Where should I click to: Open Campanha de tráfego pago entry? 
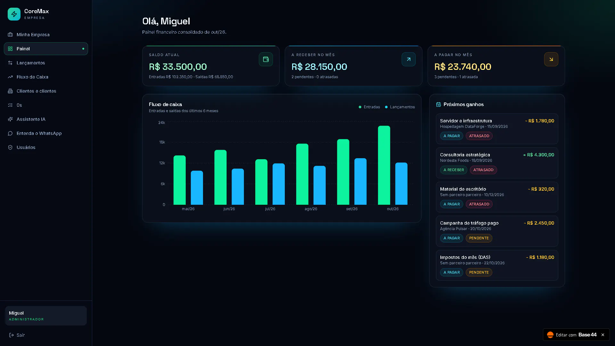(497, 231)
